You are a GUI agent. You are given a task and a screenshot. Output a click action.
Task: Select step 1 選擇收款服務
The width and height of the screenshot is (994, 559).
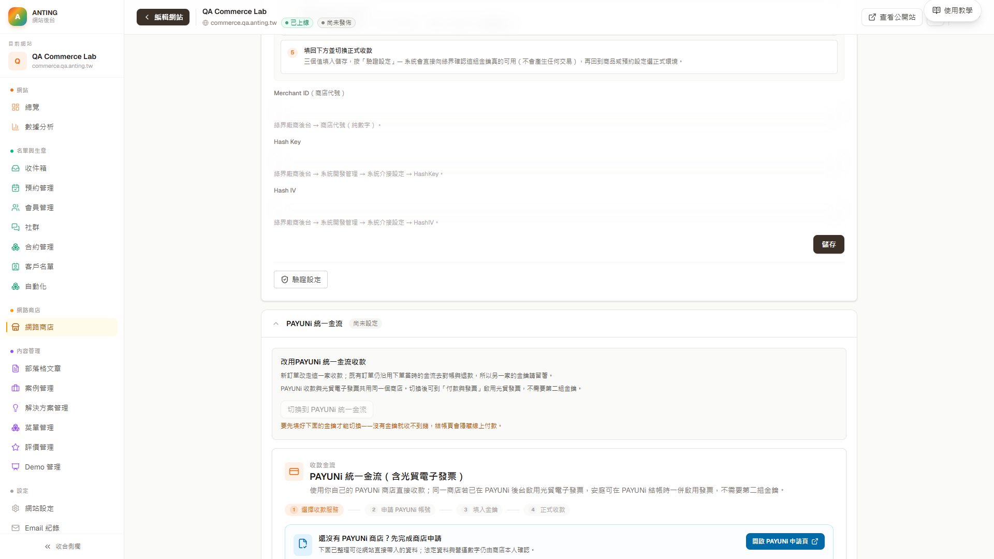click(314, 510)
